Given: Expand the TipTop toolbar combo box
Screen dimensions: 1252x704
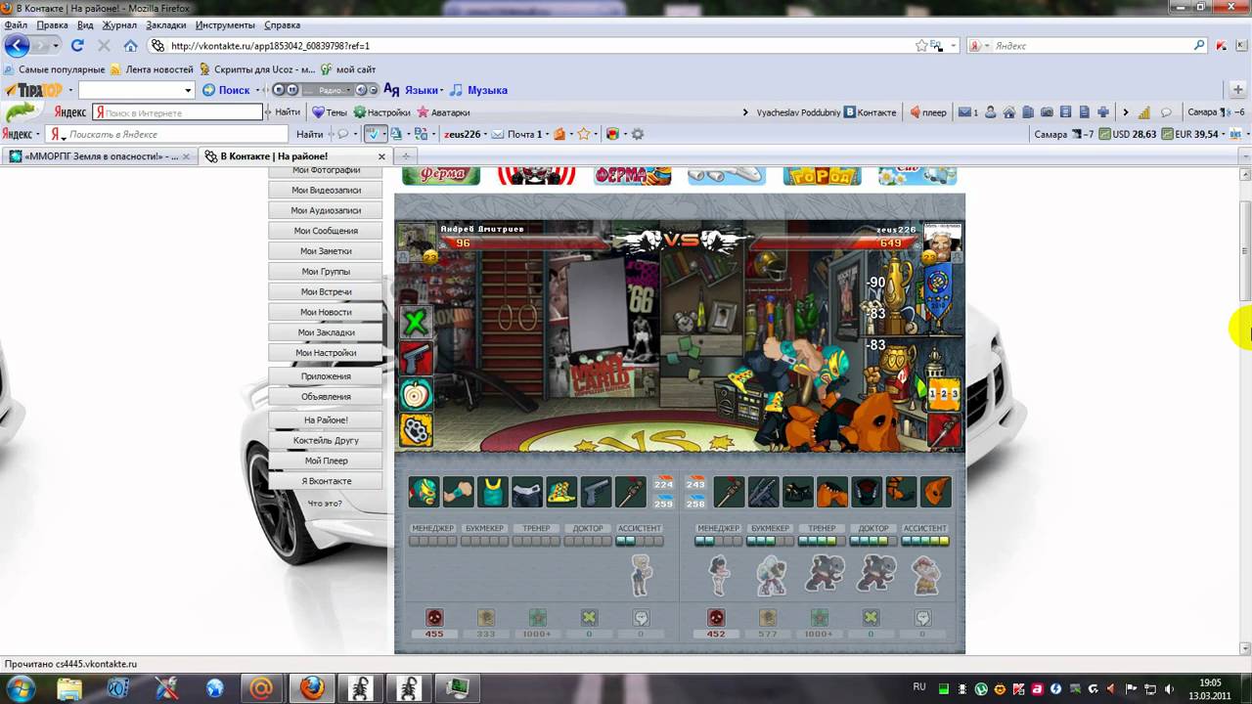Looking at the screenshot, I should click(188, 90).
